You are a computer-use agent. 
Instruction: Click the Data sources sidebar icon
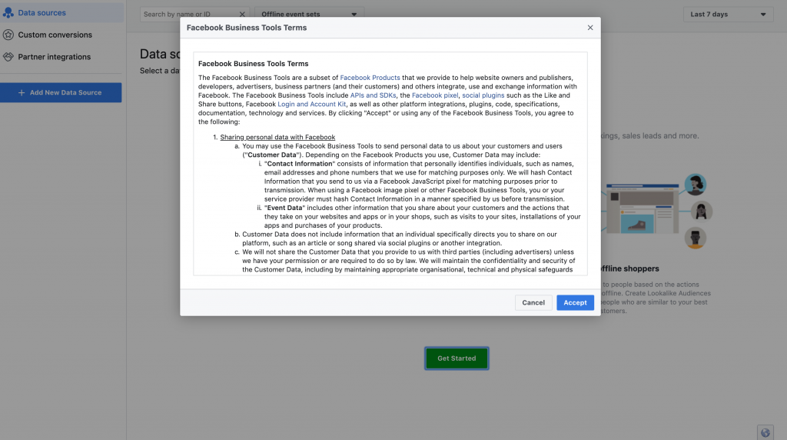tap(8, 13)
